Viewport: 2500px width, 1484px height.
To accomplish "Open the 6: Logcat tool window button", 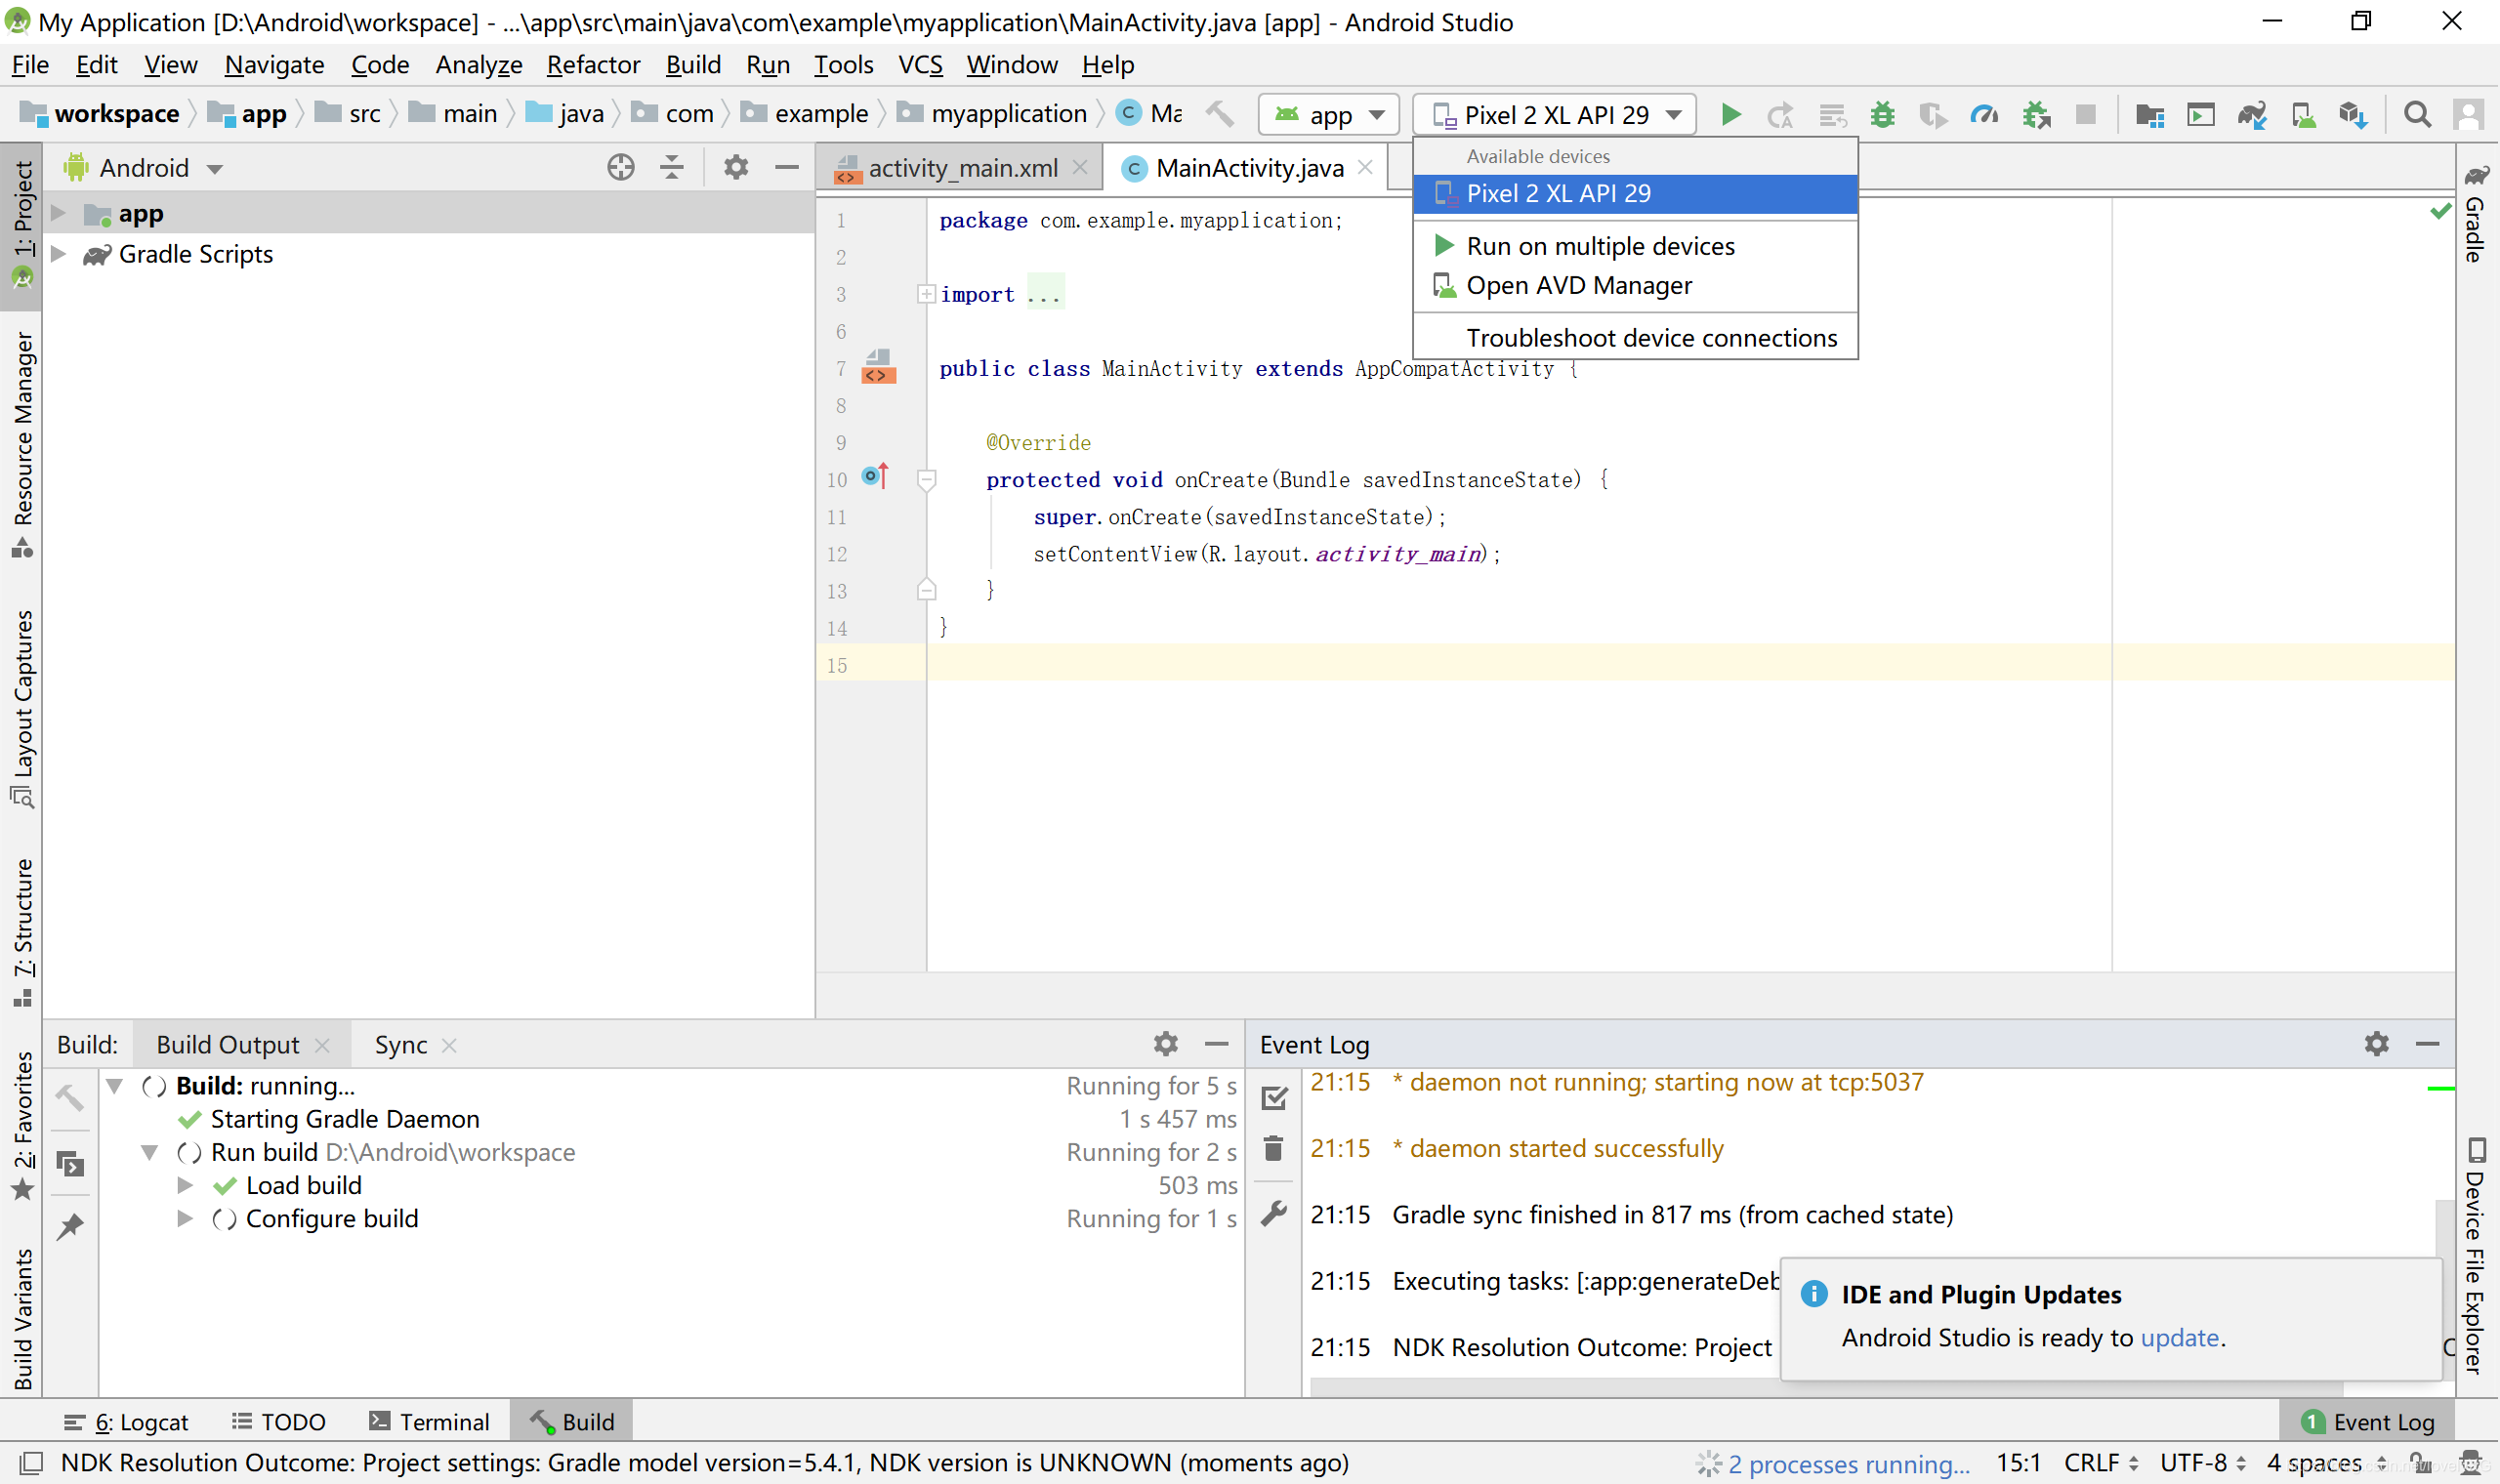I will [x=126, y=1422].
